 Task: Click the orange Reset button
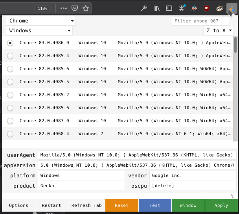(x=121, y=205)
